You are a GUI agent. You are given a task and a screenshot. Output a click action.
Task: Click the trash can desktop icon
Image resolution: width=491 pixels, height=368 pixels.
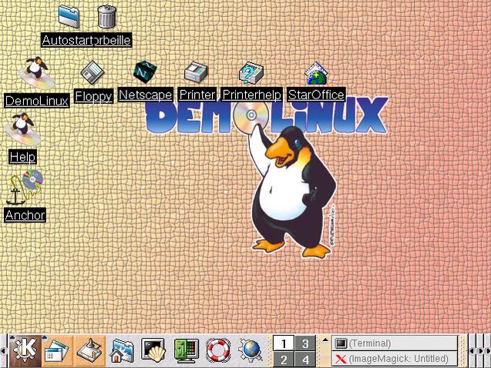point(106,15)
